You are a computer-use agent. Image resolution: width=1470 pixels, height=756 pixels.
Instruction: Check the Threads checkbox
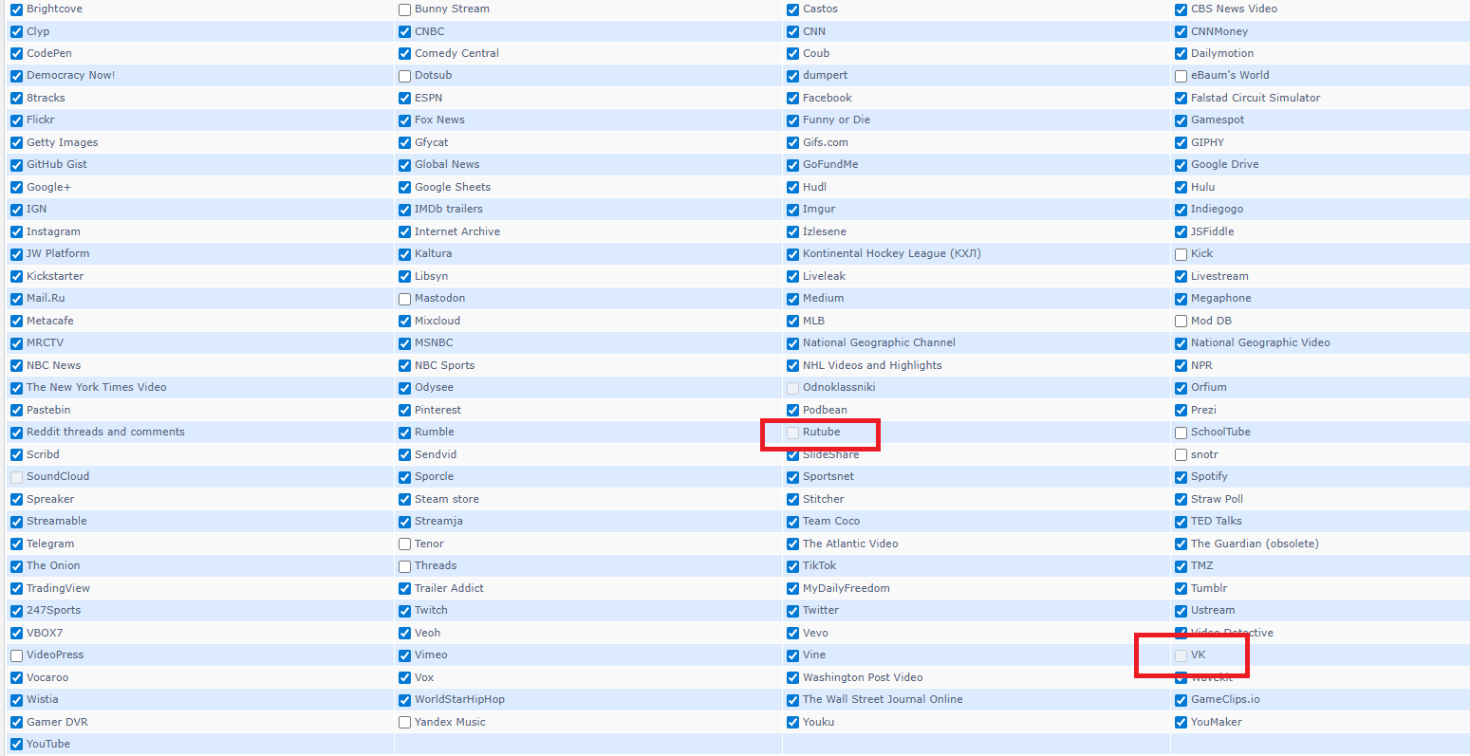pos(405,566)
